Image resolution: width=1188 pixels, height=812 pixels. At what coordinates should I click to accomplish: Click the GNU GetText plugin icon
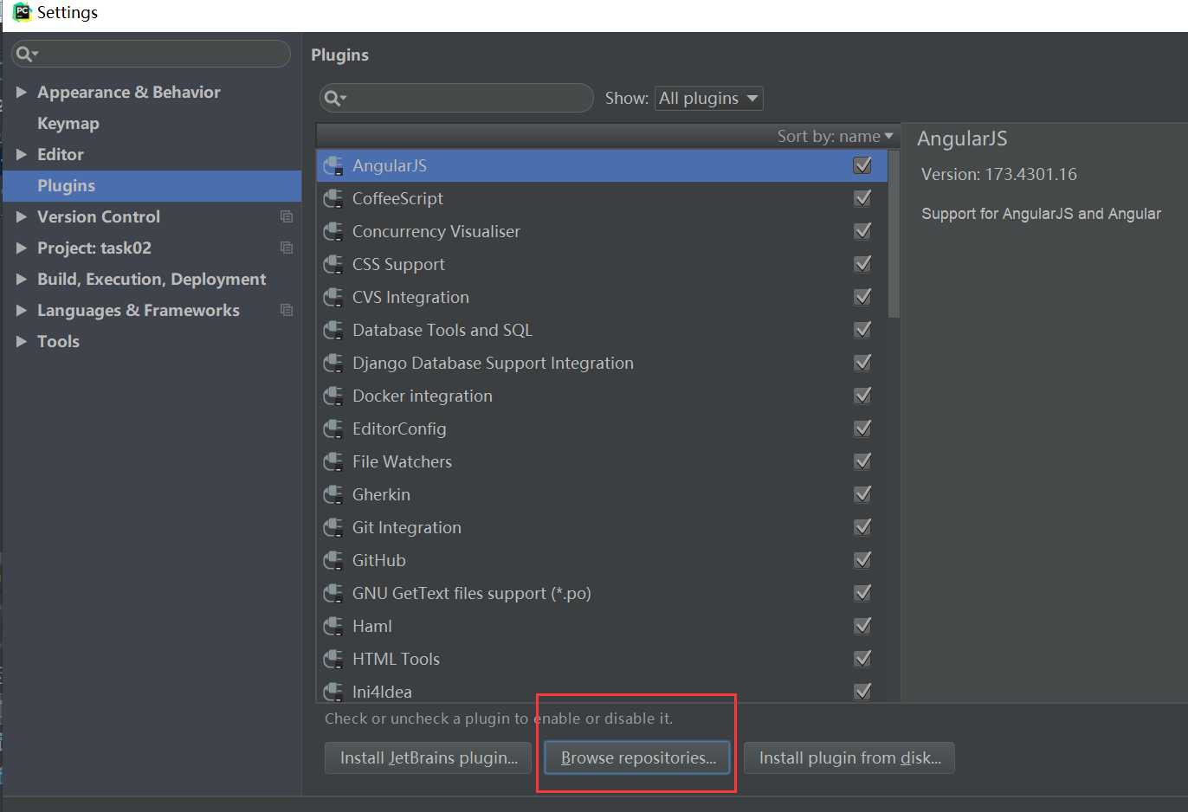[x=333, y=594]
